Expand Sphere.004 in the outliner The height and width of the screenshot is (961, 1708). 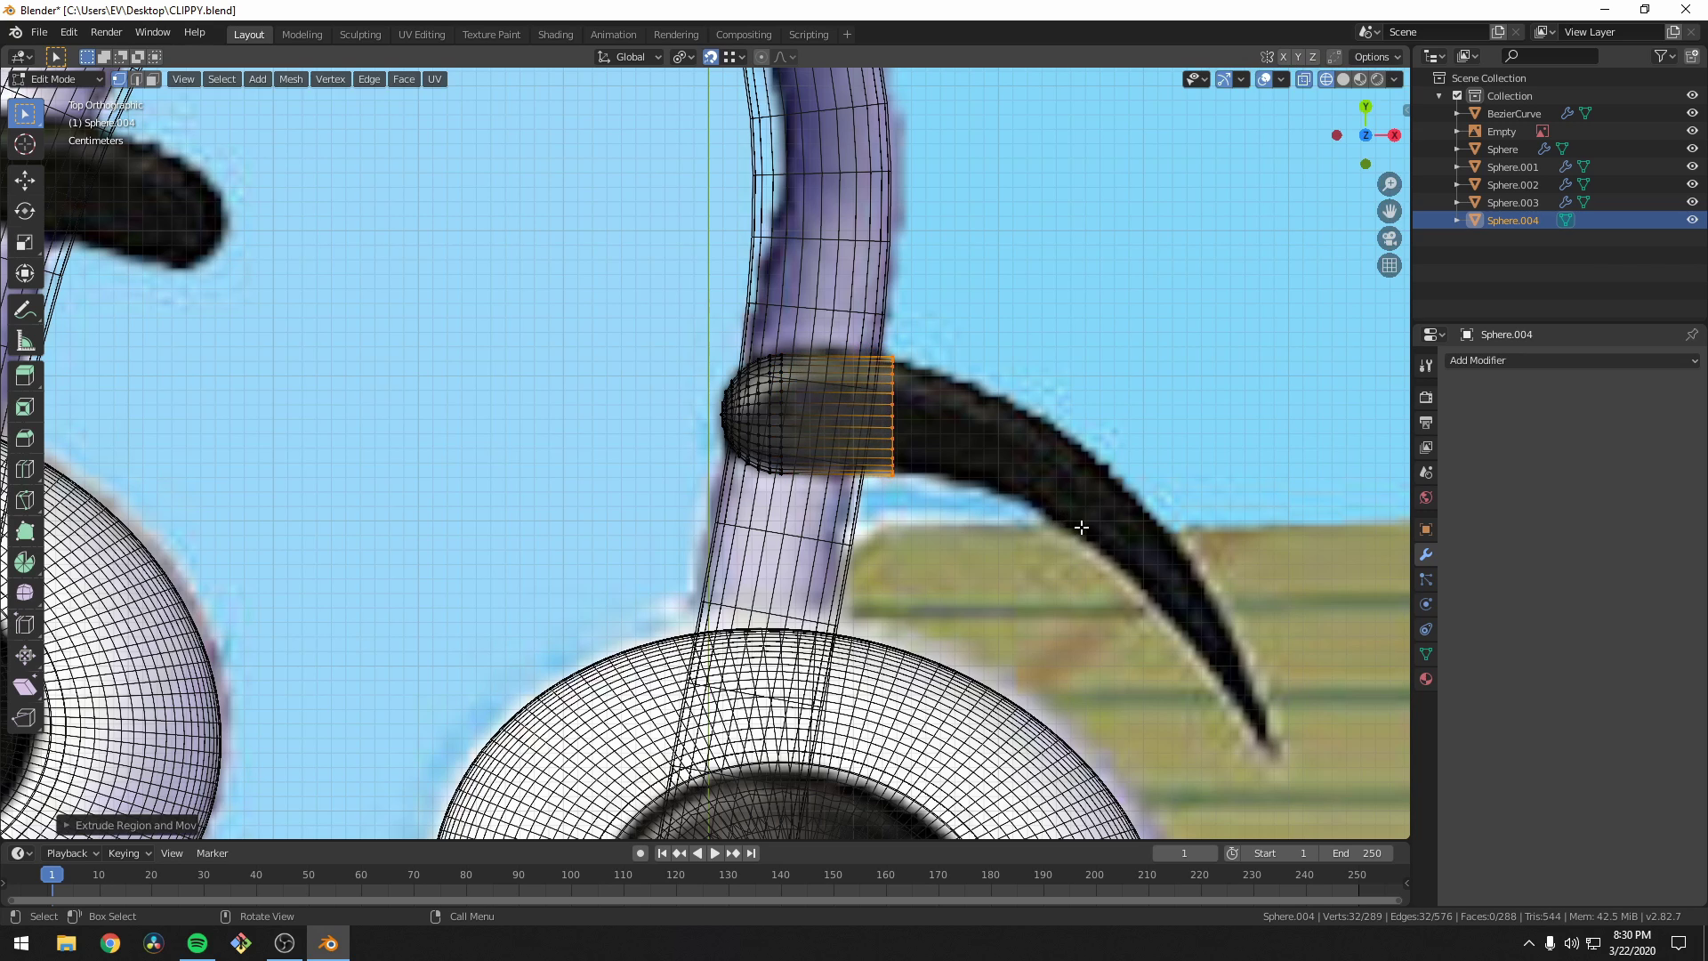tap(1455, 220)
